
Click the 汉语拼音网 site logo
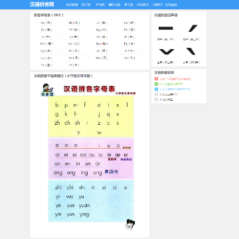42,5
